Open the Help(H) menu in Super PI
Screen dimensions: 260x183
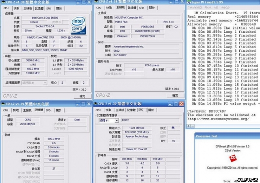click(225, 7)
